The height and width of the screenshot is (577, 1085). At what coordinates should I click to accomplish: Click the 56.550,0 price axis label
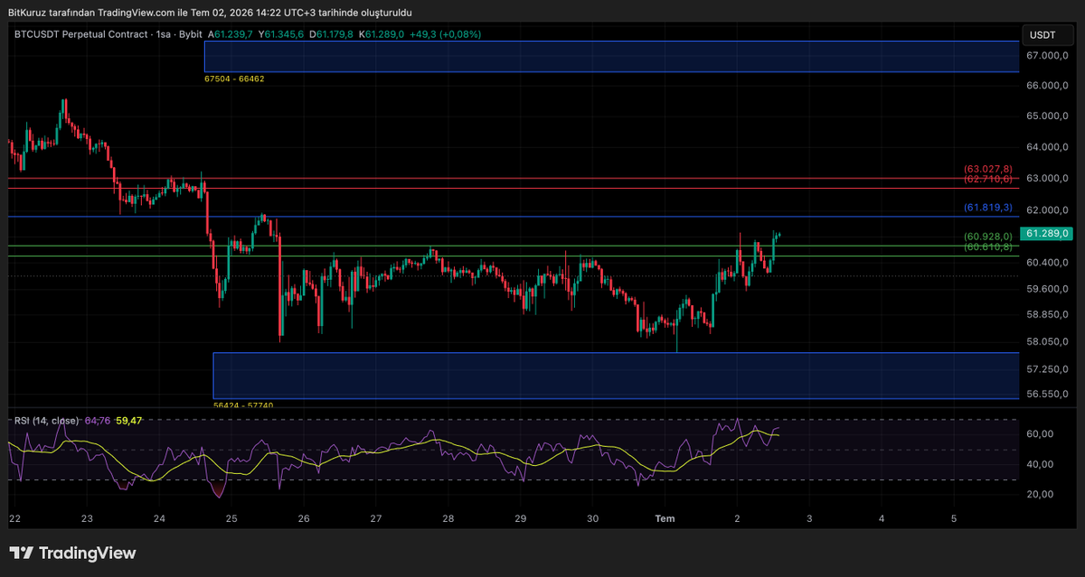coord(1047,395)
